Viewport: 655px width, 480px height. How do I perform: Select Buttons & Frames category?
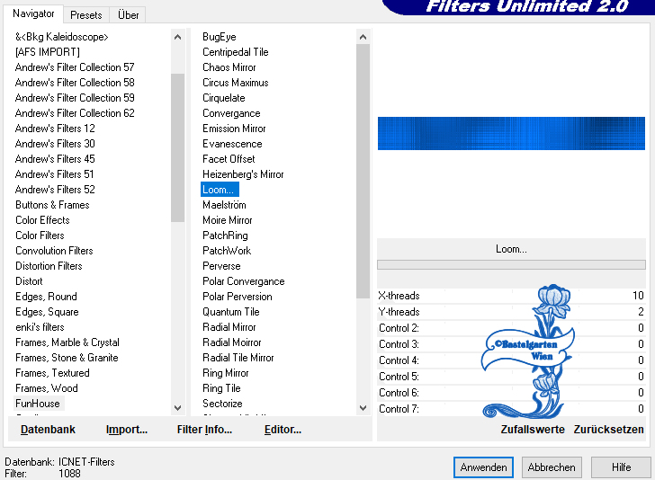pos(52,205)
